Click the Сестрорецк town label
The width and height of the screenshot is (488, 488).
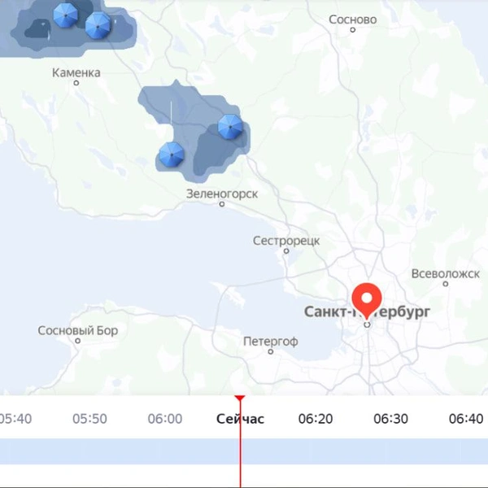pyautogui.click(x=286, y=241)
